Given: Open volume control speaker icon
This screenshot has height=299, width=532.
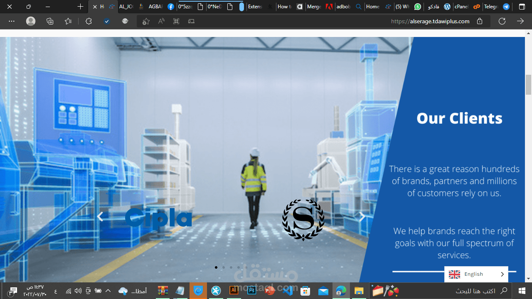Looking at the screenshot, I should pyautogui.click(x=78, y=291).
